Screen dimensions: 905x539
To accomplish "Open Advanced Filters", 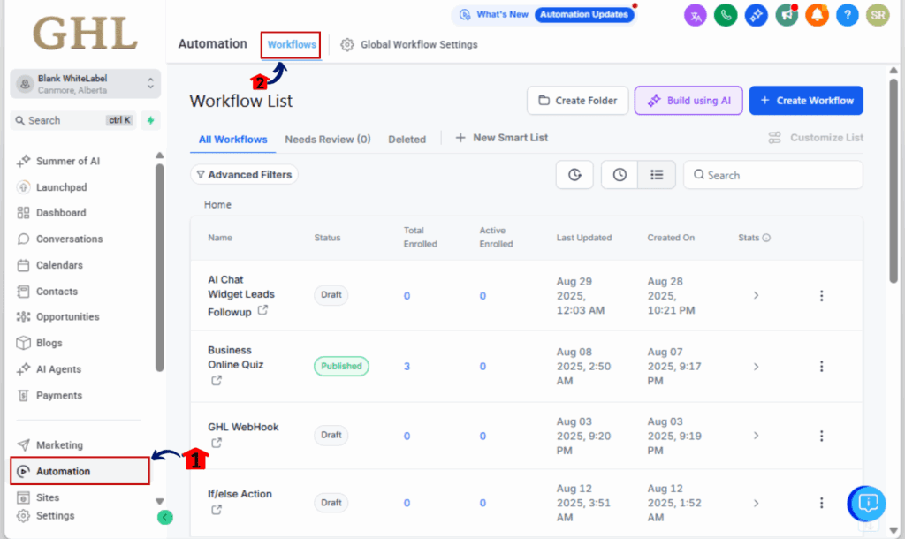I will coord(244,175).
